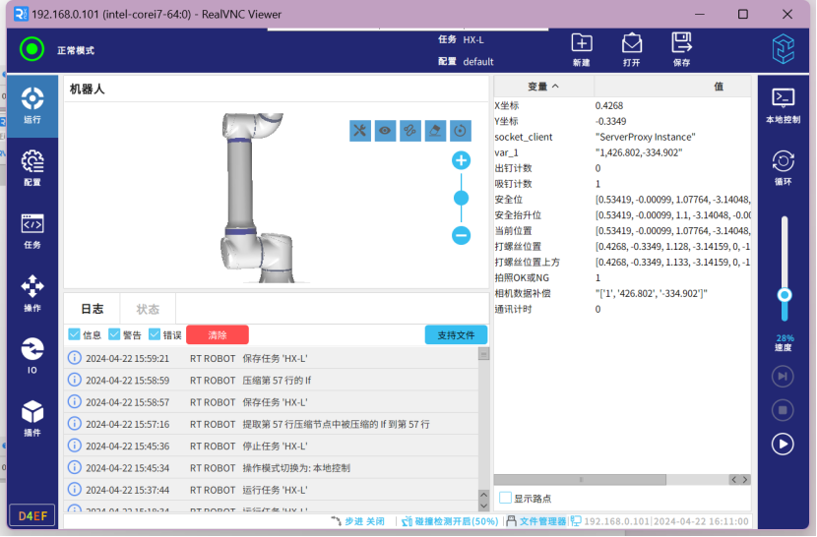
Task: Open the 插件 (Plugins) sidebar page
Action: tap(31, 418)
